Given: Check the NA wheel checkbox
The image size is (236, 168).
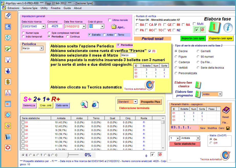Looking at the screenshot, I should coord(183,24).
